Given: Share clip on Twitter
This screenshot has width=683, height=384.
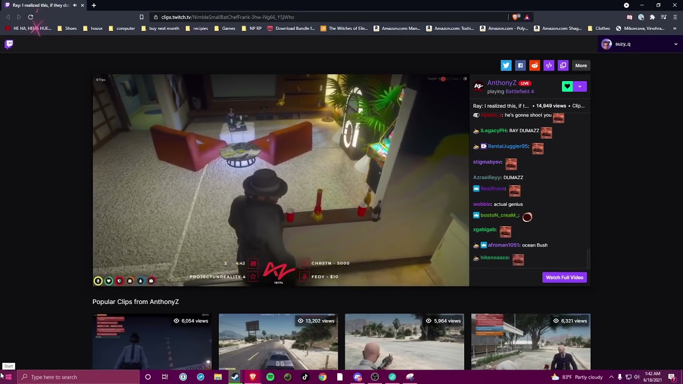Looking at the screenshot, I should tap(506, 66).
